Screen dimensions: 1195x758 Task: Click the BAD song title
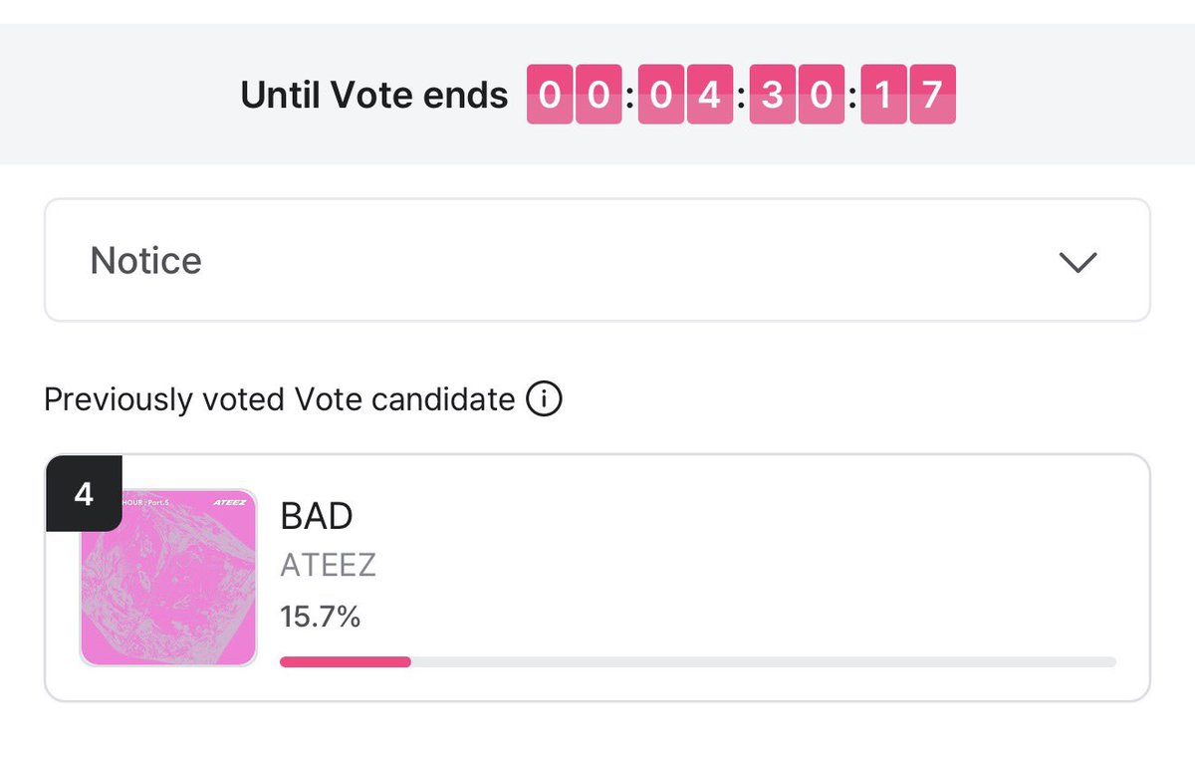tap(317, 516)
